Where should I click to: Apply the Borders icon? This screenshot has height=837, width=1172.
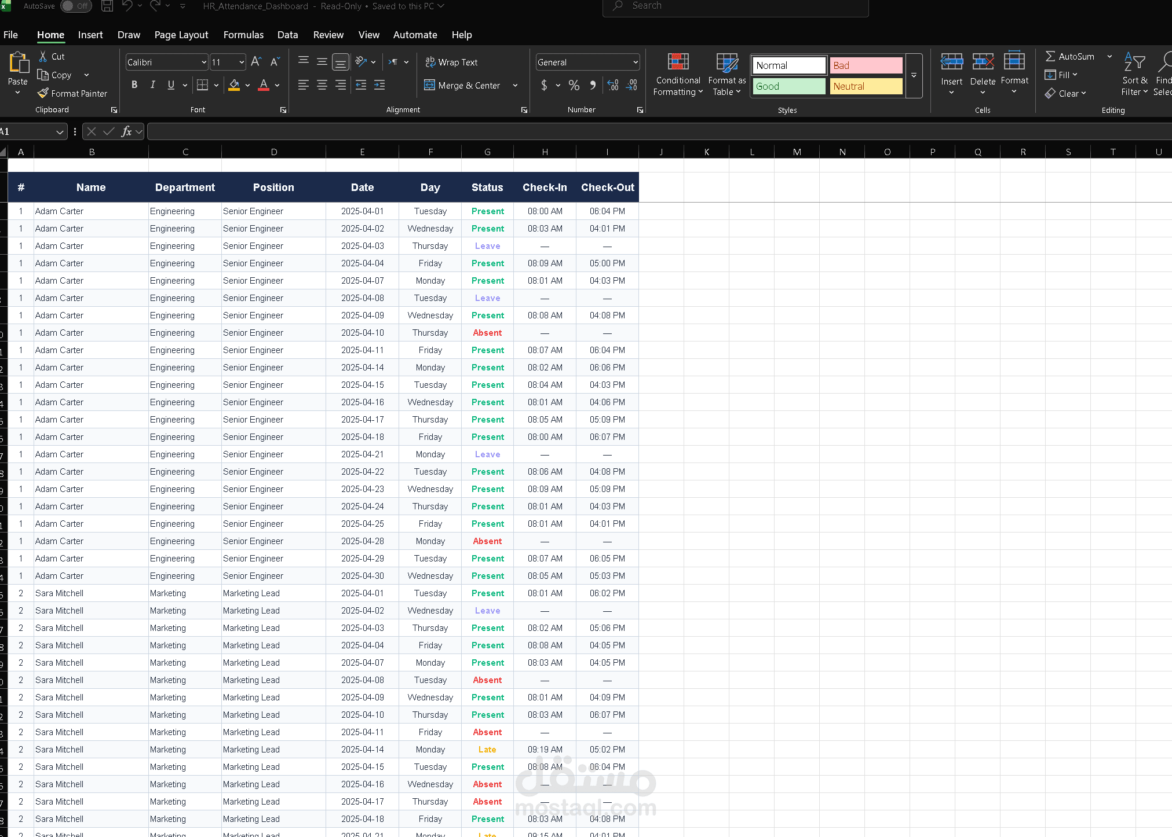coord(202,85)
